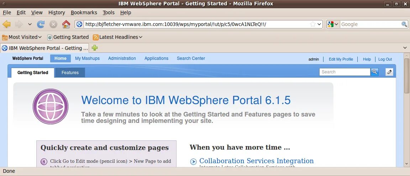Open the Getting Started bookmark

[x=68, y=37]
